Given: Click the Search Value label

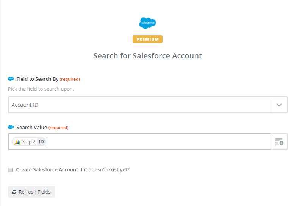Looking at the screenshot, I should (32, 128).
